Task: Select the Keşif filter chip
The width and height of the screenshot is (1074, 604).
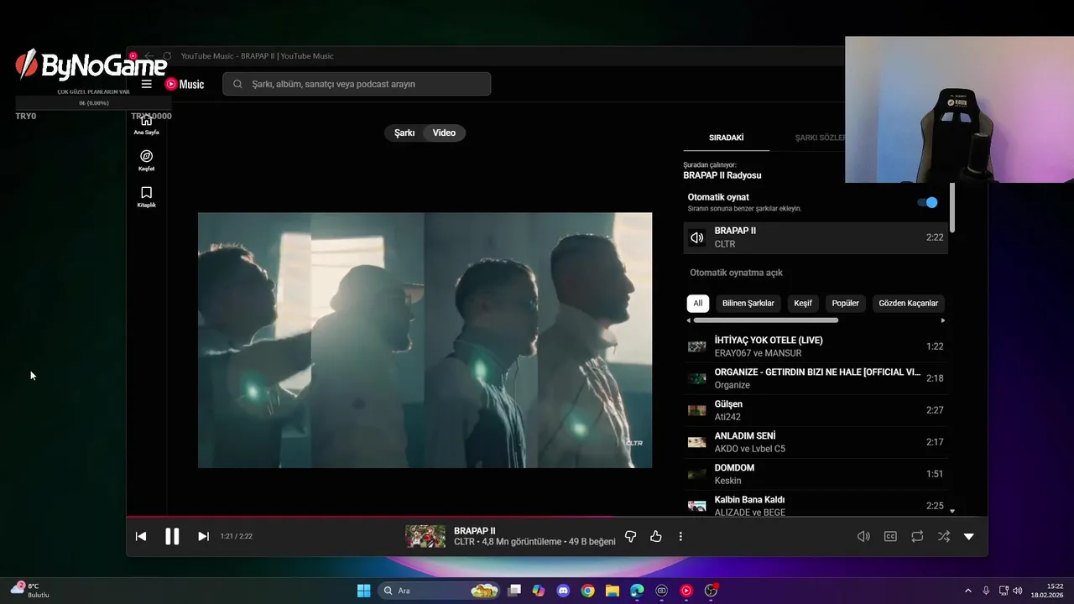Action: pyautogui.click(x=803, y=303)
